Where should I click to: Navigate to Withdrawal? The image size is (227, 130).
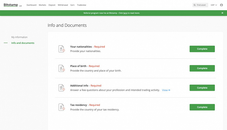pyautogui.click(x=63, y=5)
